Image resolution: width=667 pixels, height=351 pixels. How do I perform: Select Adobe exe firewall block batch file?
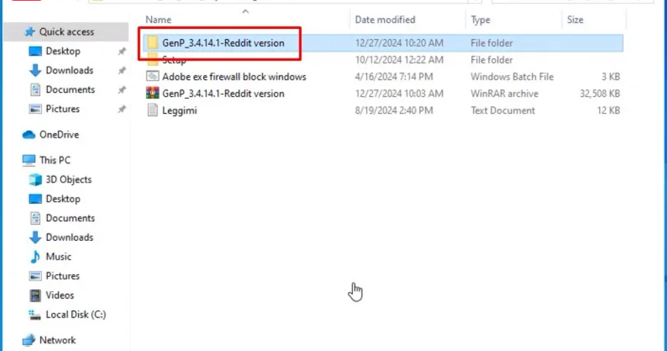[233, 77]
